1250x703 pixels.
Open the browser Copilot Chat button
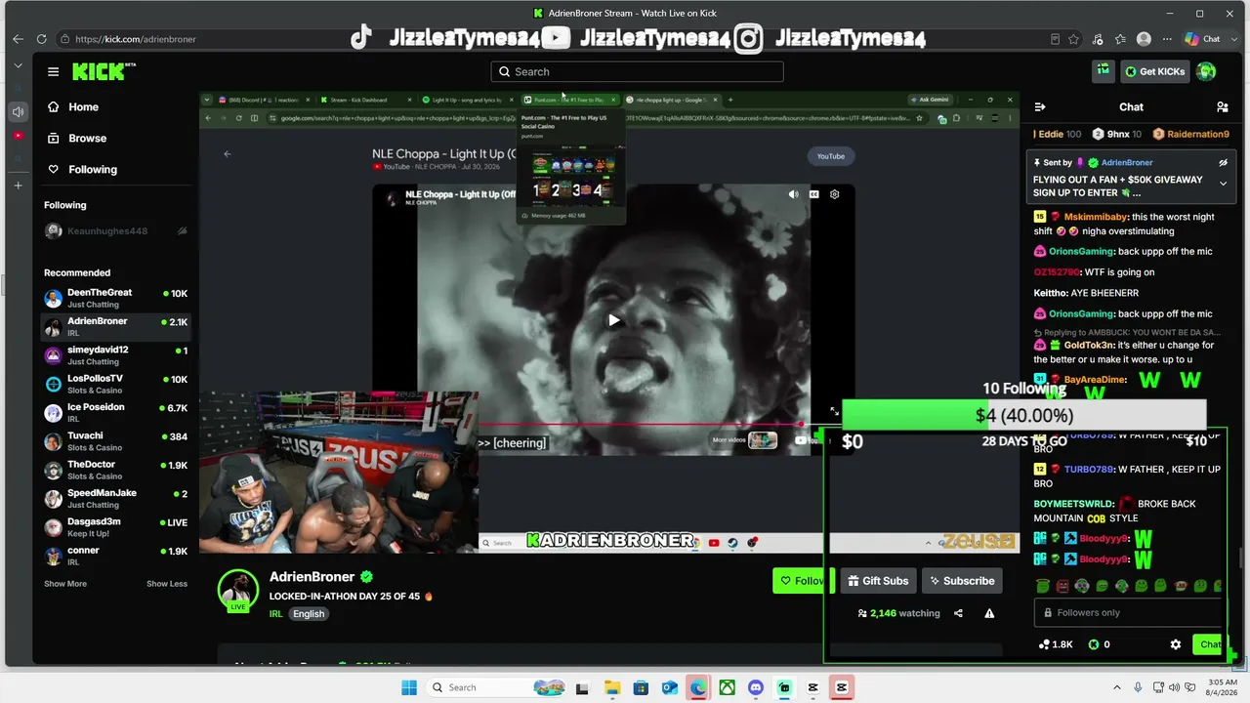pyautogui.click(x=1202, y=39)
